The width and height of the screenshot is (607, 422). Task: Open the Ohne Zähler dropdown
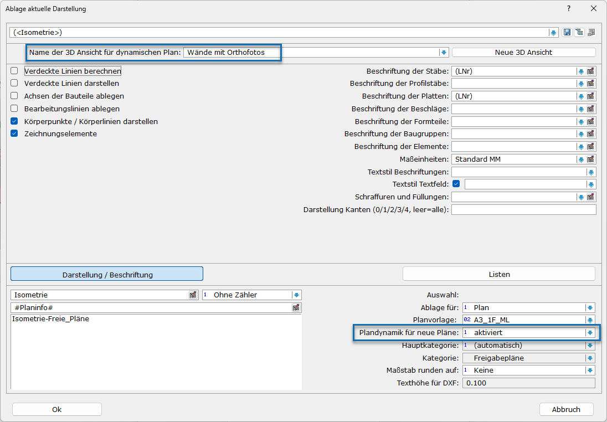pos(296,295)
